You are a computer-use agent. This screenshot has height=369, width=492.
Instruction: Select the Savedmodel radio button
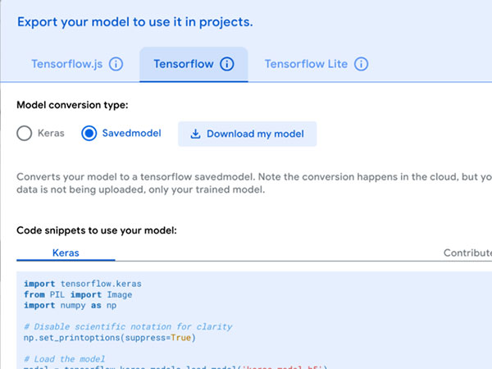(89, 134)
